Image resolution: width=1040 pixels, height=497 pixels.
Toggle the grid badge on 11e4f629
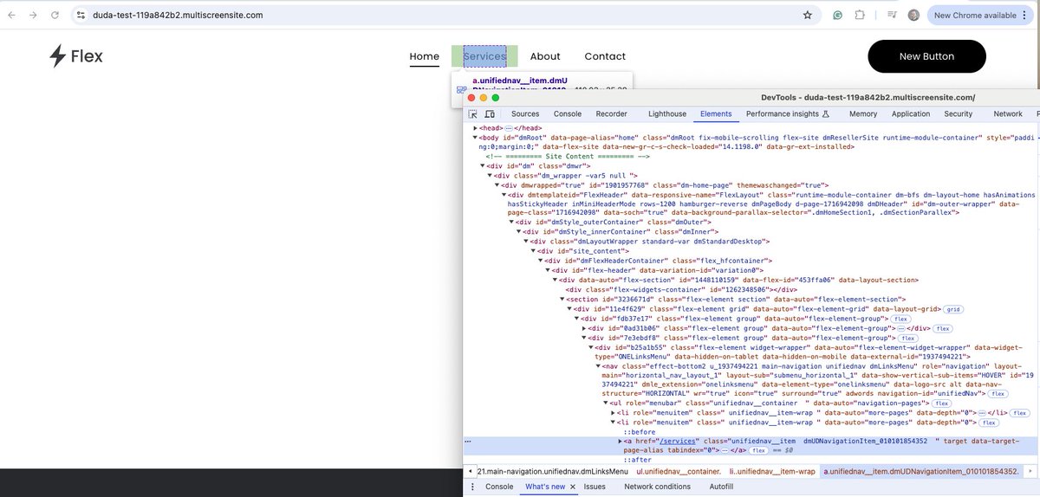[x=953, y=309]
